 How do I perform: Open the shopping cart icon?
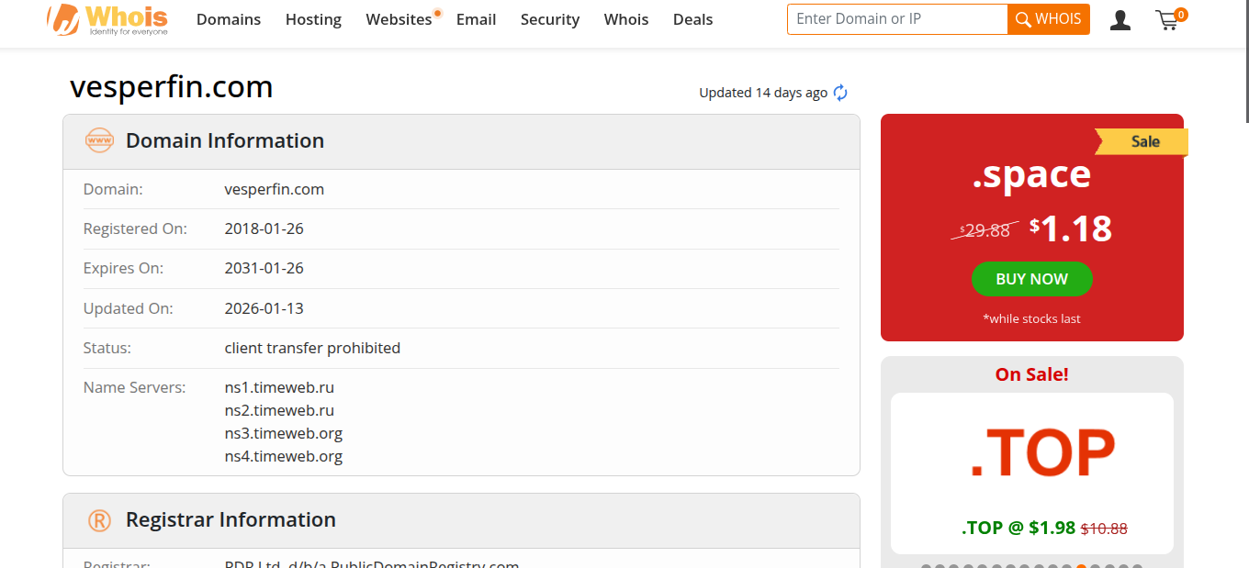point(1167,20)
